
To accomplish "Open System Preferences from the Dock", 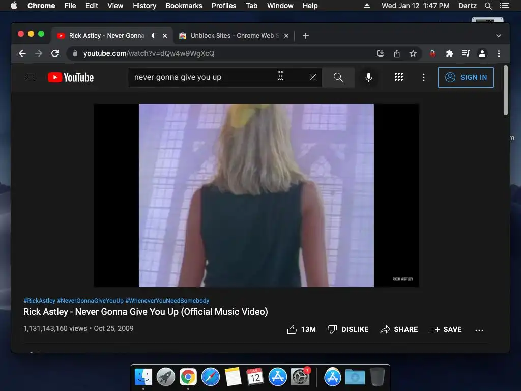I will pyautogui.click(x=300, y=377).
